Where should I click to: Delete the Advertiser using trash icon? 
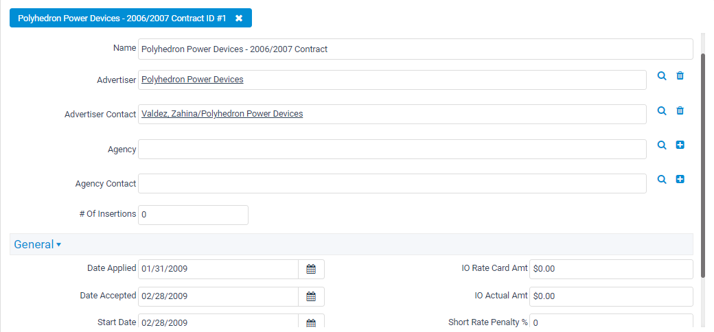pos(680,76)
